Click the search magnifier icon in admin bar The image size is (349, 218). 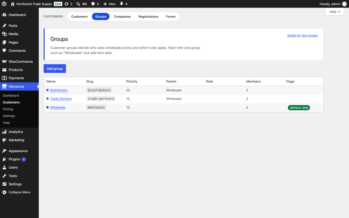(x=78, y=4)
